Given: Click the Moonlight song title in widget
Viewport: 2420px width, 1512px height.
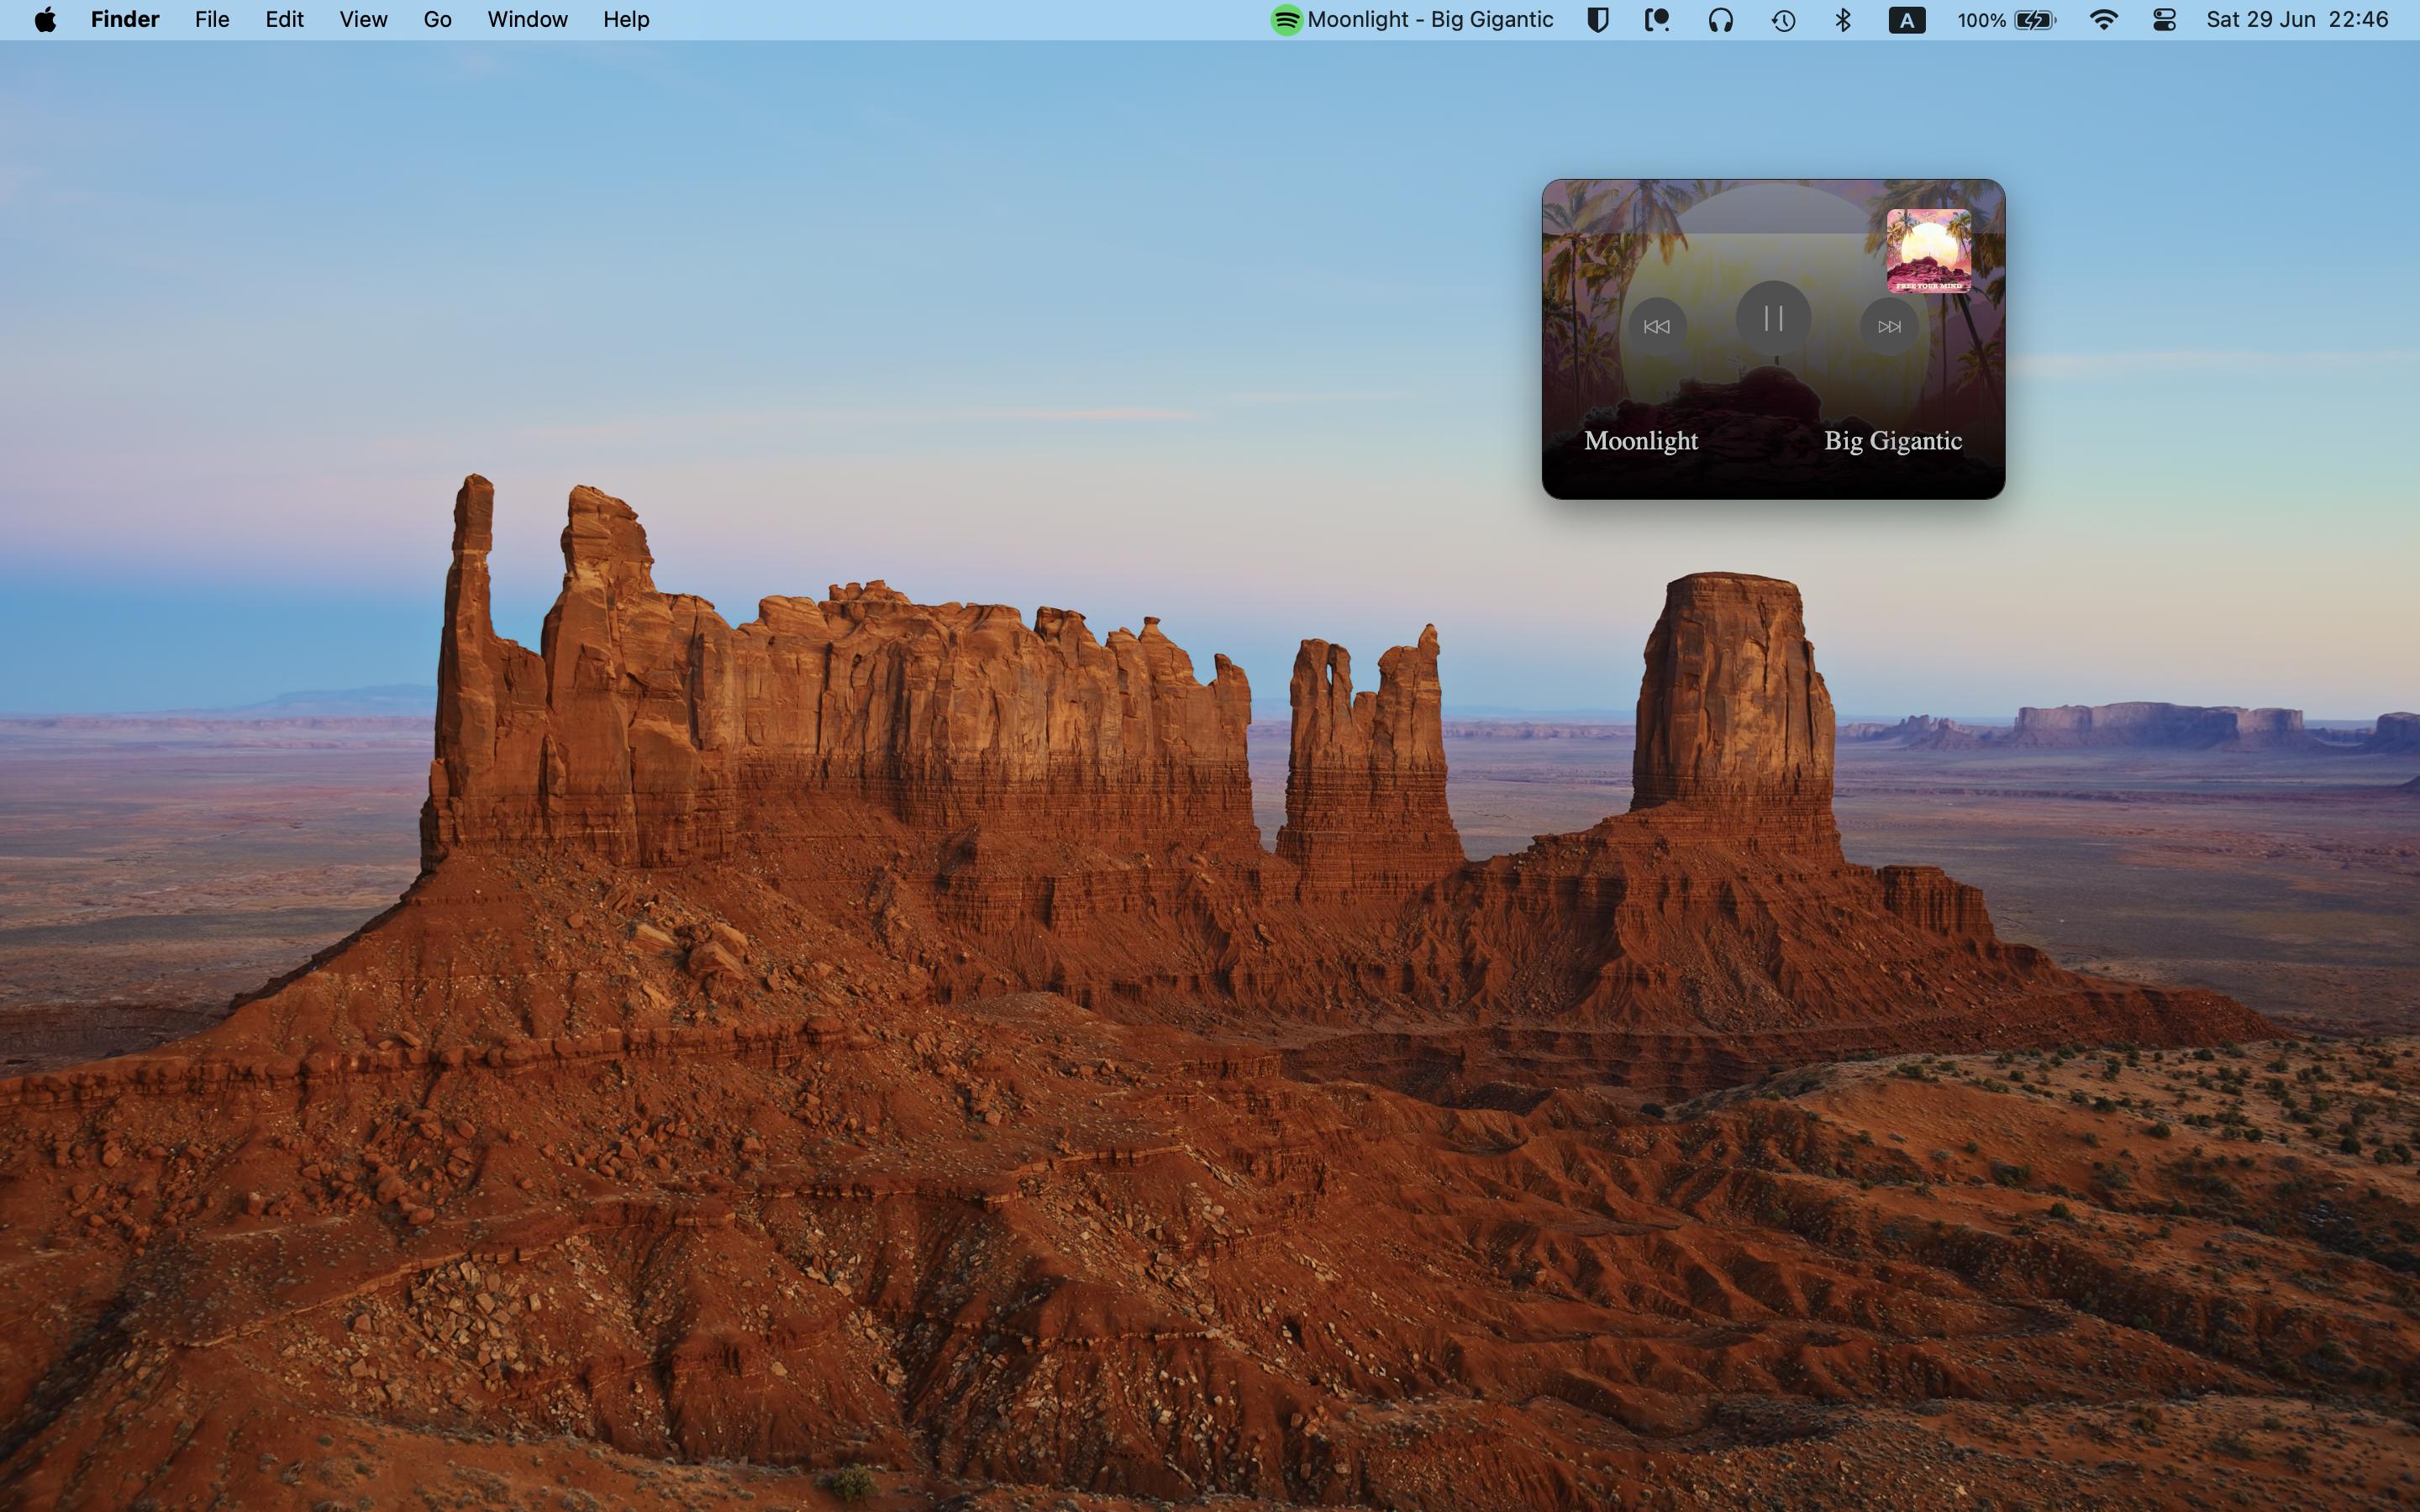Looking at the screenshot, I should pos(1640,441).
